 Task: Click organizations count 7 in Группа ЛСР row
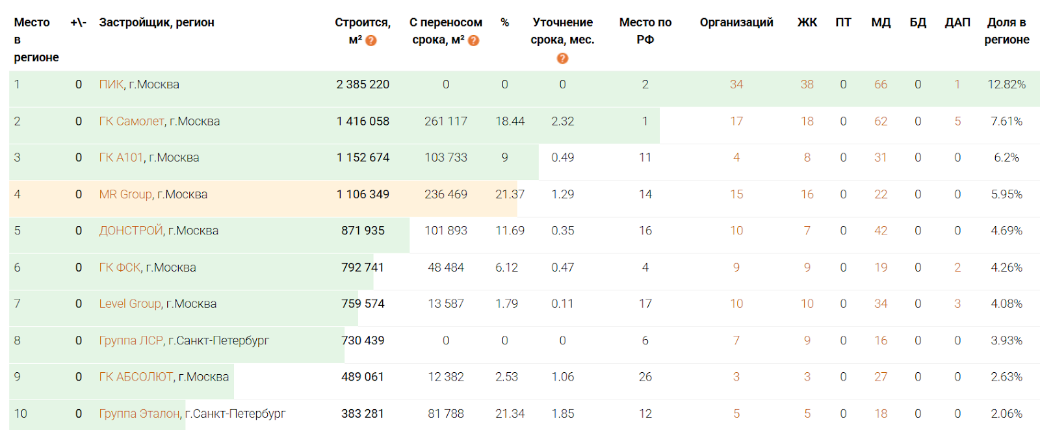click(736, 340)
